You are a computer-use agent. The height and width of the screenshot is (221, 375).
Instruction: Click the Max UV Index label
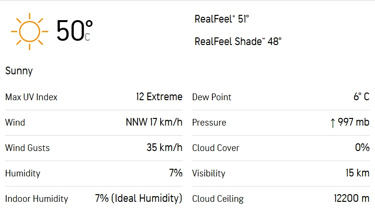click(x=31, y=97)
